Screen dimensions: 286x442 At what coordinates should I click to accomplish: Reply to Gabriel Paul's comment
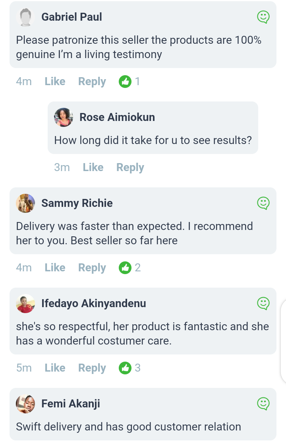click(x=92, y=82)
